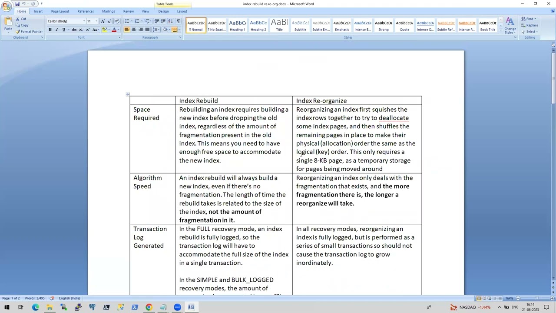Center align the text
556x313 pixels.
point(133,30)
